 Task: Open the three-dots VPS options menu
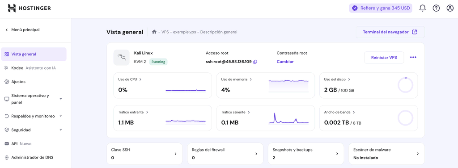(x=413, y=58)
